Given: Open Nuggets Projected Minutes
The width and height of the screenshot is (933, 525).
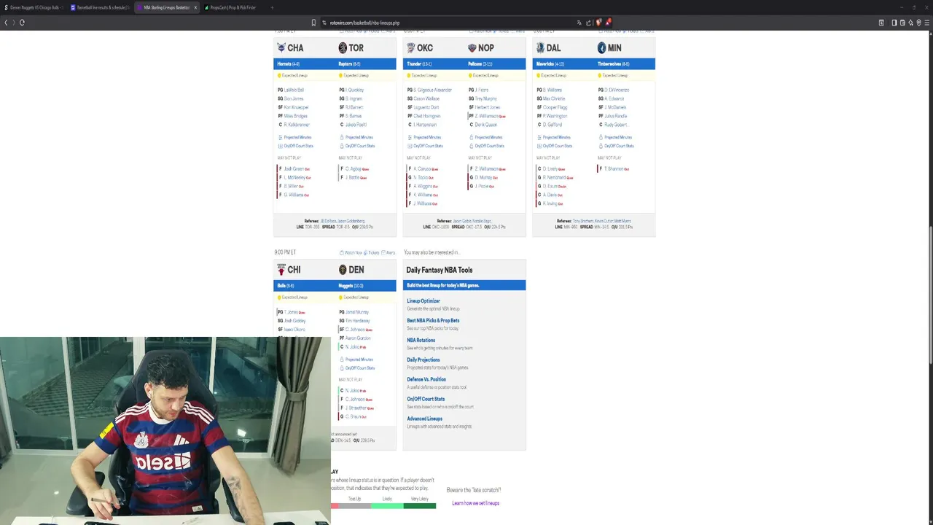Looking at the screenshot, I should [356, 359].
